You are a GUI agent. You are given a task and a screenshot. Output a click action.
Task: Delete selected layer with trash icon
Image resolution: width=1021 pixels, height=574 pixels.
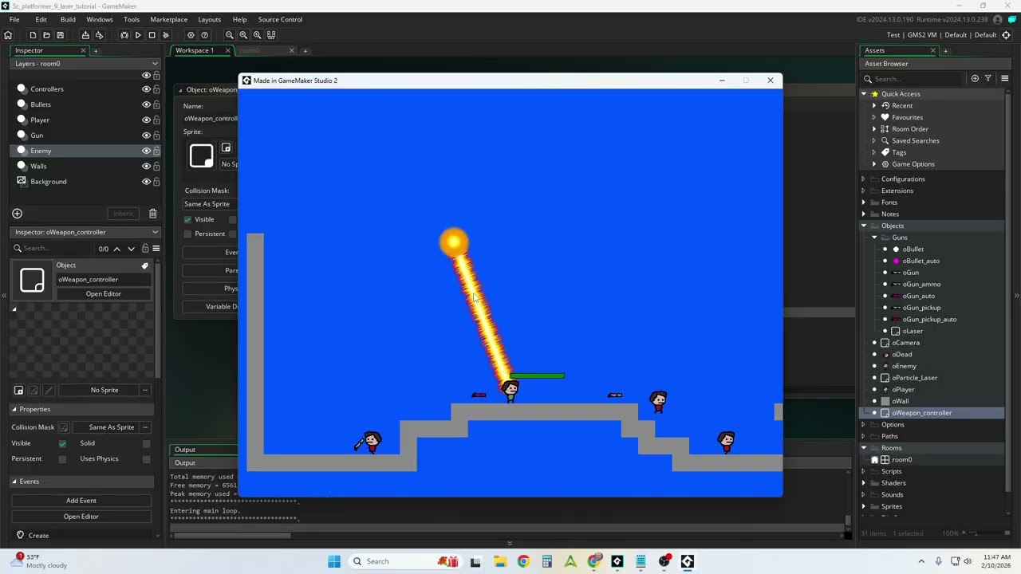pyautogui.click(x=152, y=214)
